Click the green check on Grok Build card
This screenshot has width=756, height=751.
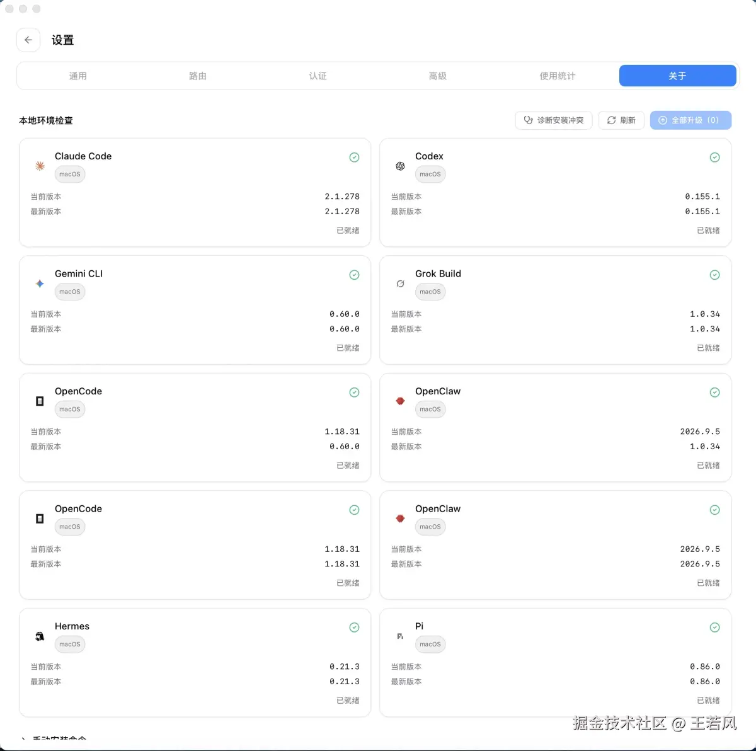(715, 275)
